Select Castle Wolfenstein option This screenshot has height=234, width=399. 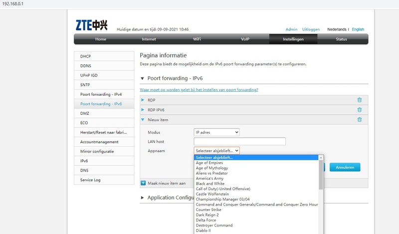[x=256, y=194]
